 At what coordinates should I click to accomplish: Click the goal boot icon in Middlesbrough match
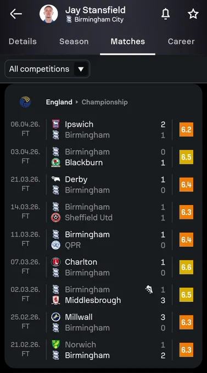click(149, 290)
